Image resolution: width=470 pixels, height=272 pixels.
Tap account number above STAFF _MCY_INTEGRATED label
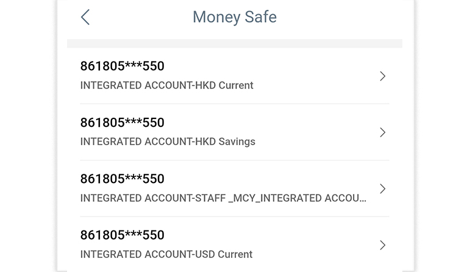[122, 179]
